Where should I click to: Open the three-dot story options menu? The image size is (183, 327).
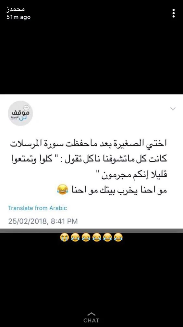(x=174, y=13)
